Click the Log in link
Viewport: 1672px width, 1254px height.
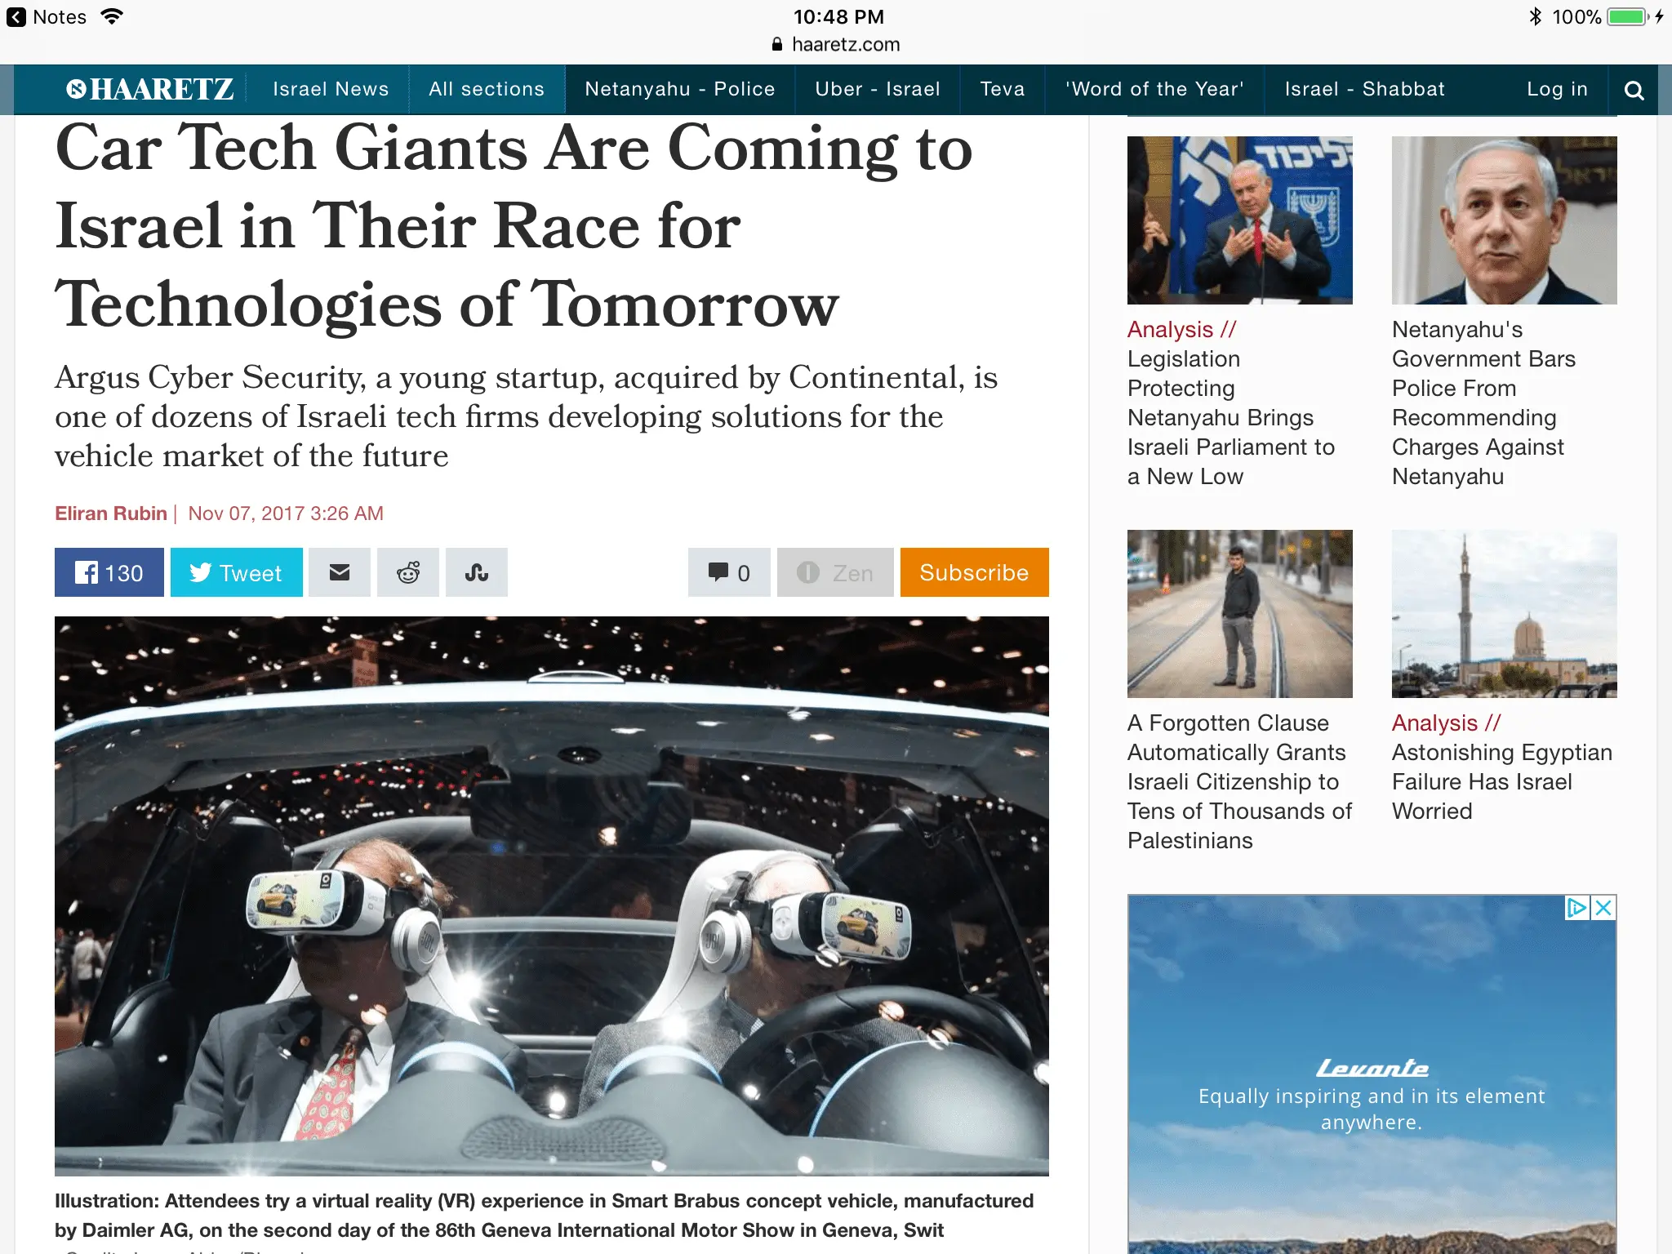(x=1557, y=89)
